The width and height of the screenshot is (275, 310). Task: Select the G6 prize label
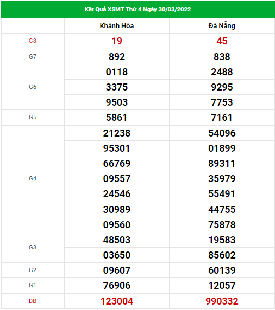(x=33, y=87)
